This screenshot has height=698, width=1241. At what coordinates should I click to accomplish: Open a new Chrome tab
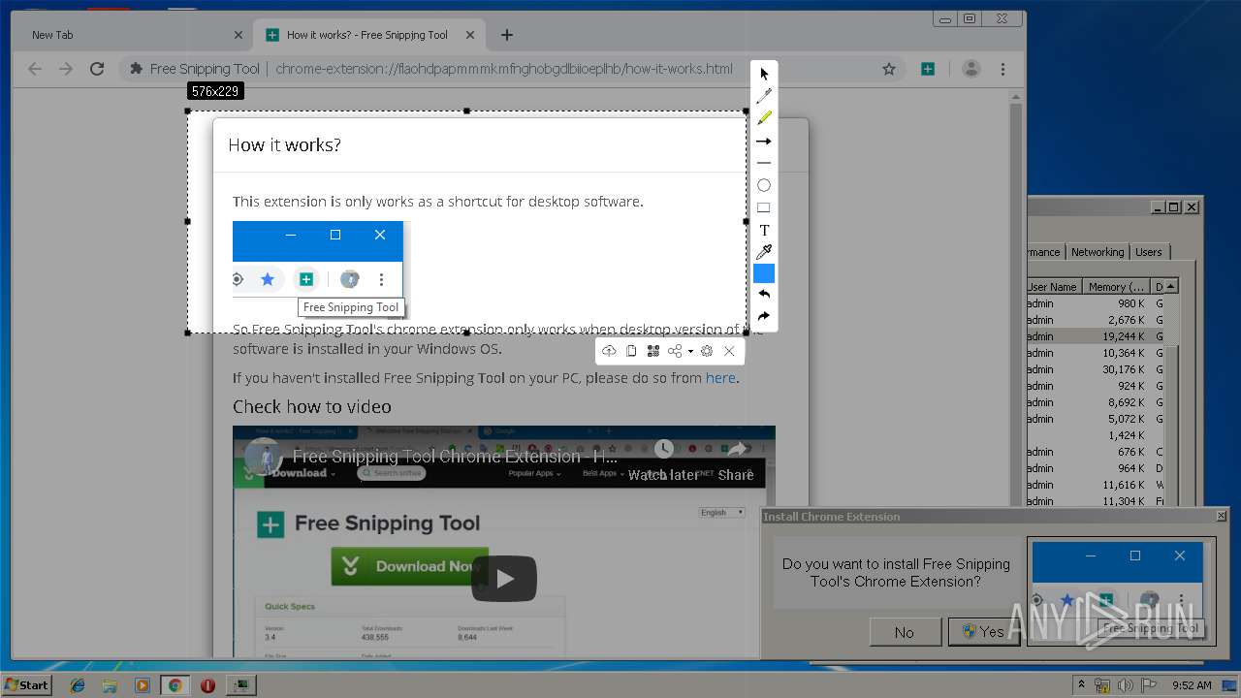[507, 35]
